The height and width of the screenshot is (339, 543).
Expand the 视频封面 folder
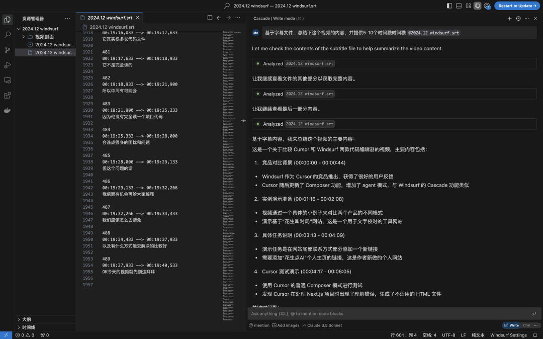(44, 37)
